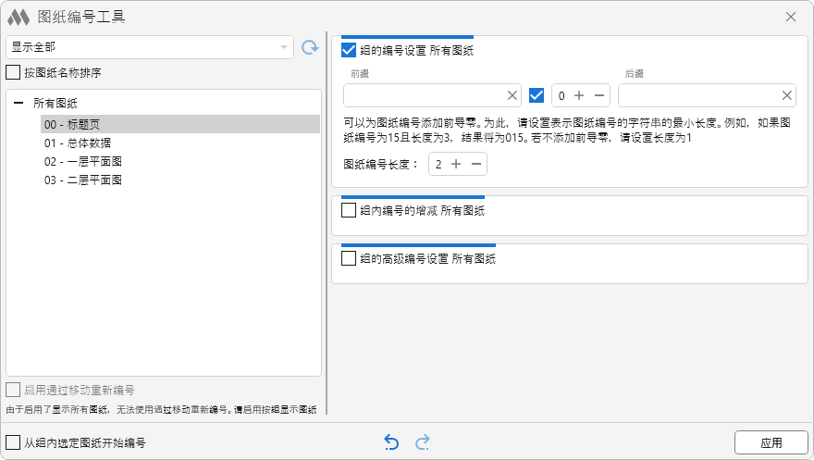
Task: Open the 显示全部 dropdown
Action: tap(149, 47)
